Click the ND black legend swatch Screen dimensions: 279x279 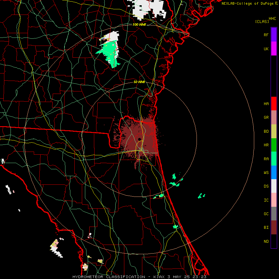coord(274,241)
